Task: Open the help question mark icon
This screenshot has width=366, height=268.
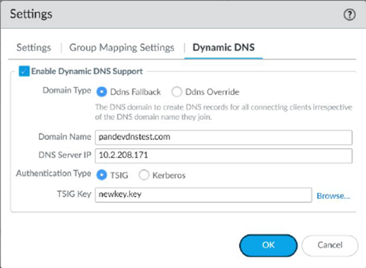Action: [349, 15]
